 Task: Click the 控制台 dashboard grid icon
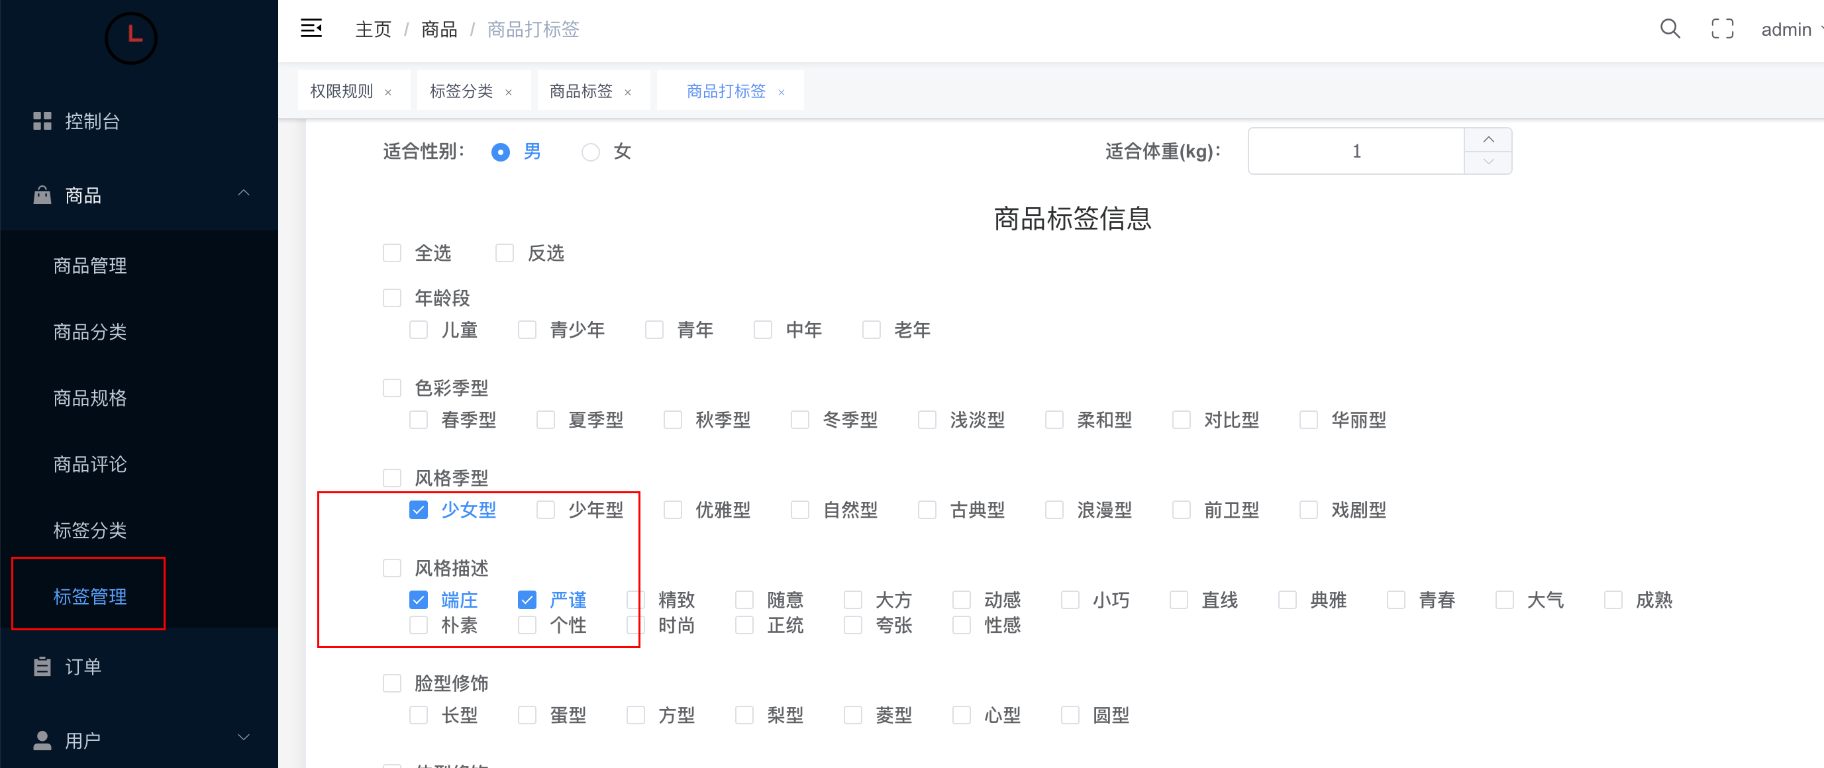(x=42, y=121)
